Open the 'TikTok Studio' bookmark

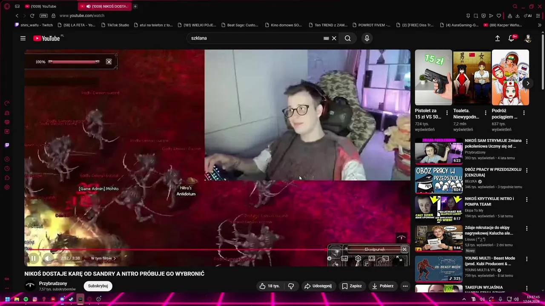tap(115, 25)
